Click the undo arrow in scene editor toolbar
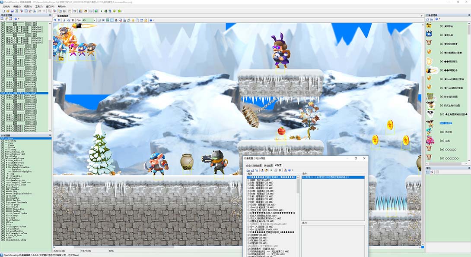The height and width of the screenshot is (257, 471). [x=55, y=20]
